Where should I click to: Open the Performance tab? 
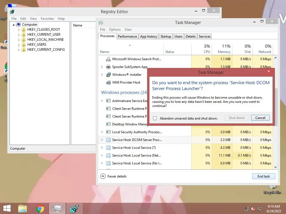[x=127, y=37]
